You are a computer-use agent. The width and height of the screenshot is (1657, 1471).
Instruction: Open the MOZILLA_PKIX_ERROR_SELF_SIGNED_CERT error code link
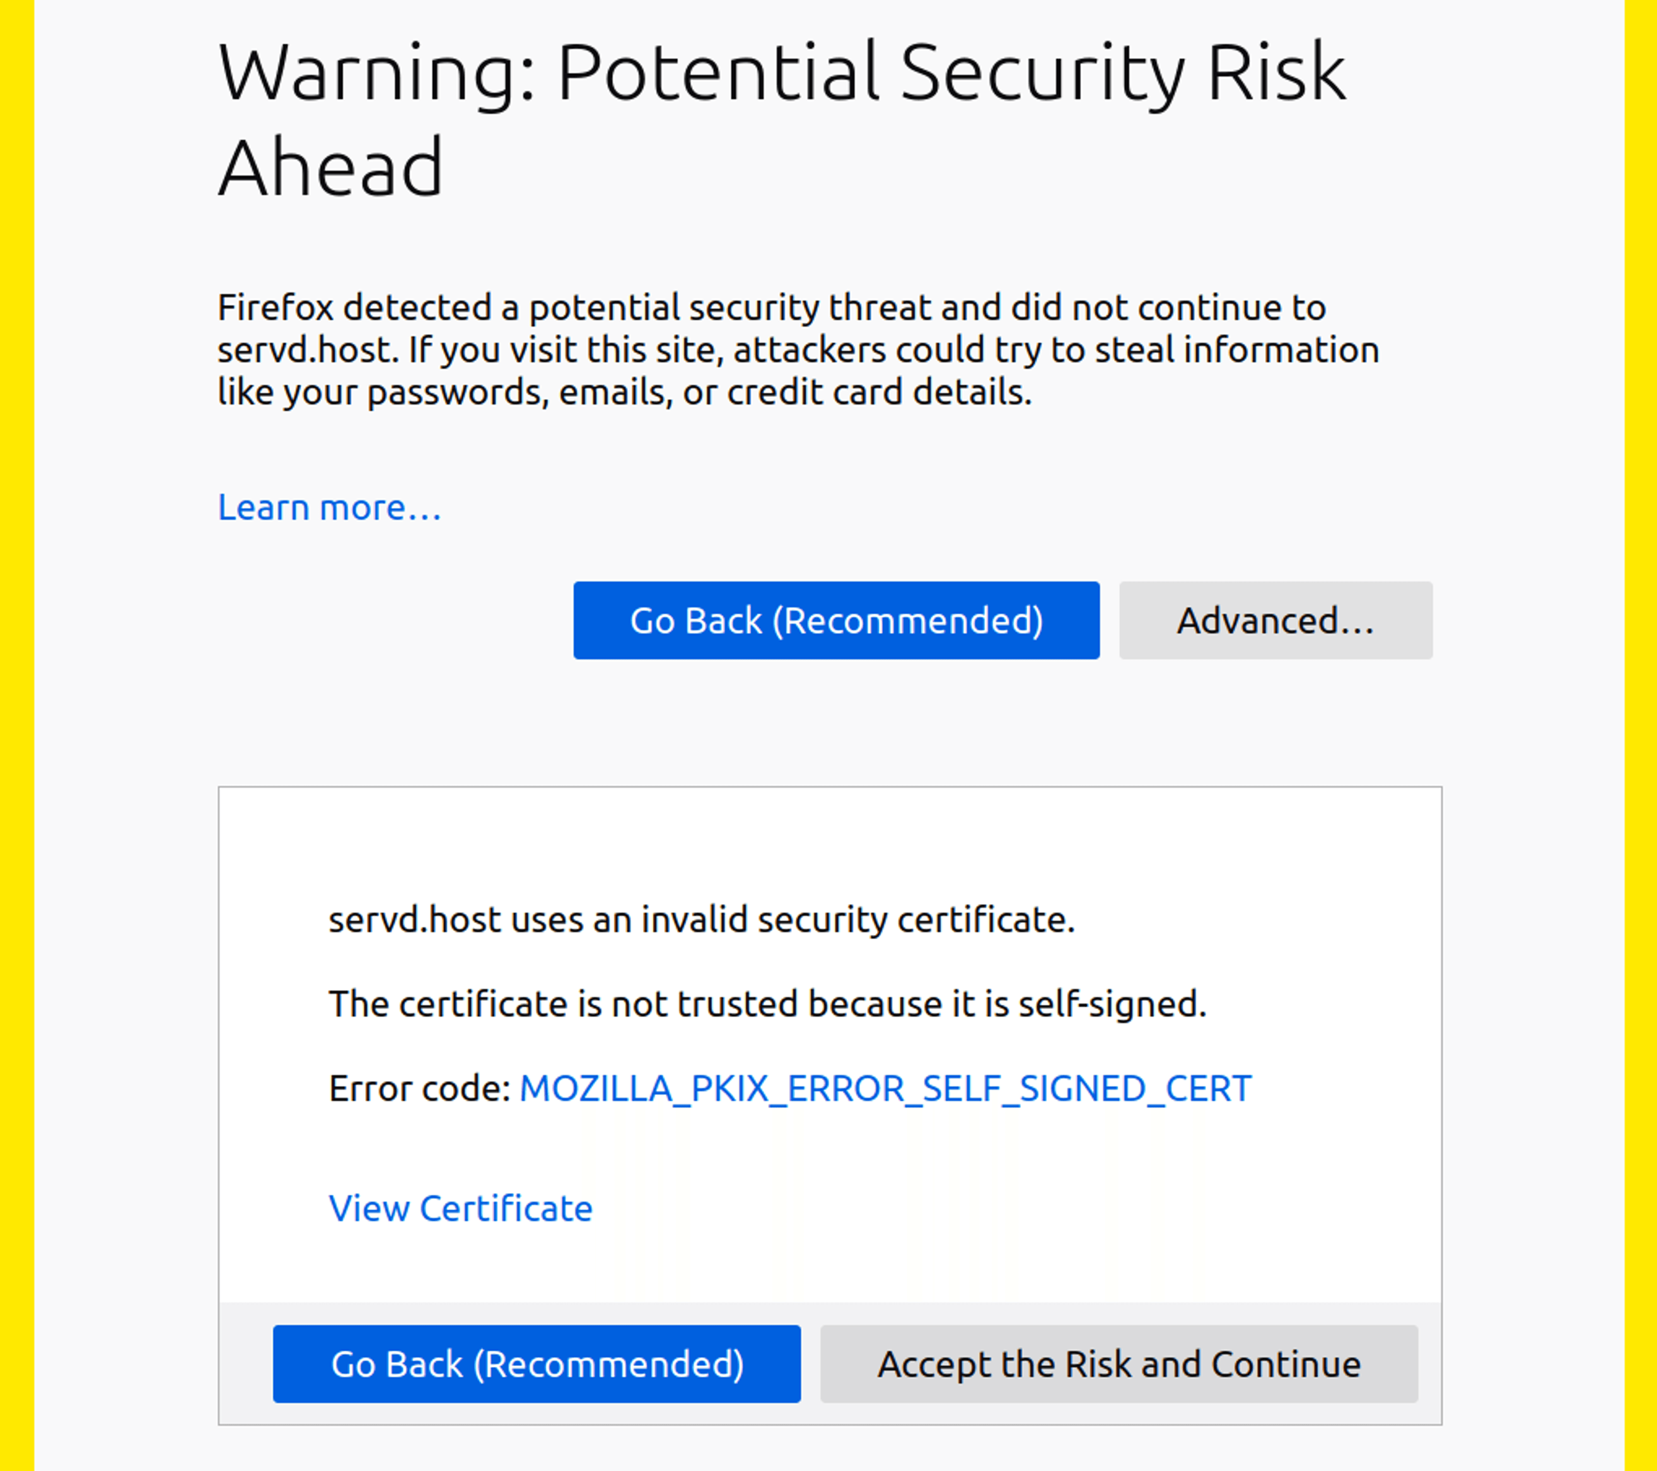(885, 1088)
